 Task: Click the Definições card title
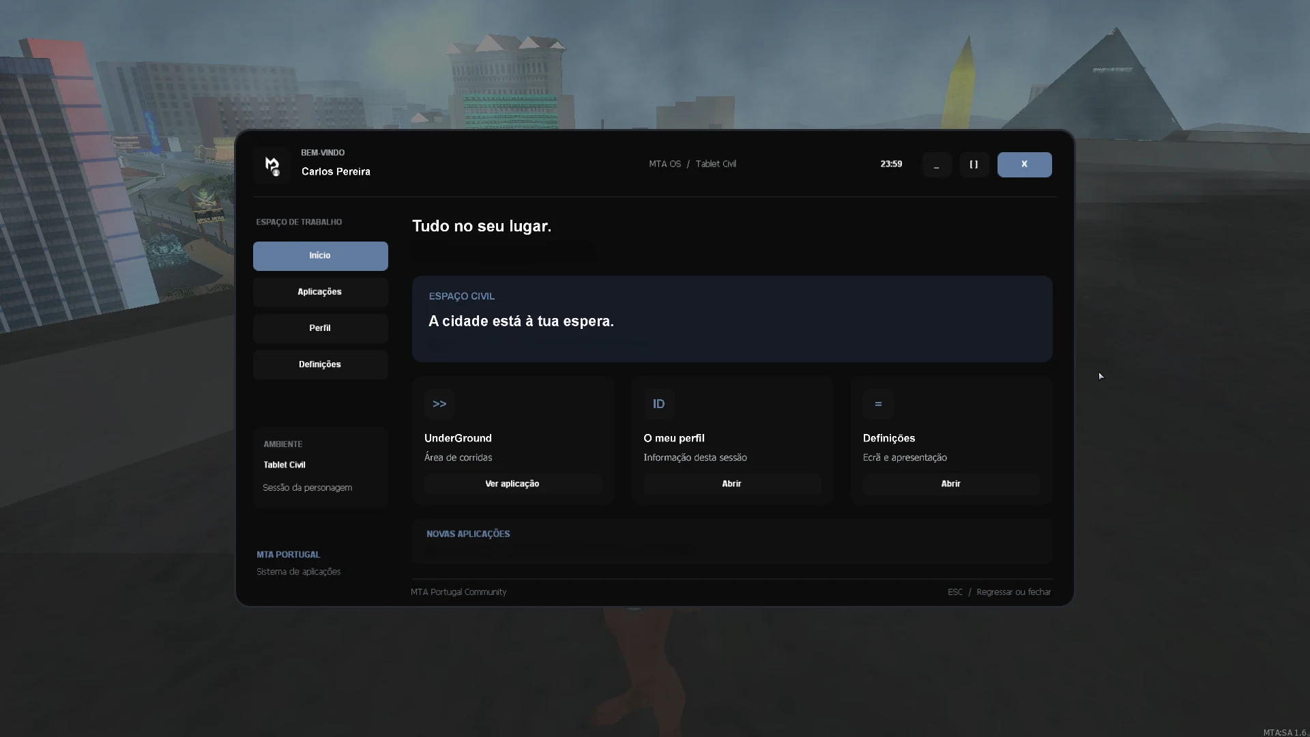tap(889, 438)
